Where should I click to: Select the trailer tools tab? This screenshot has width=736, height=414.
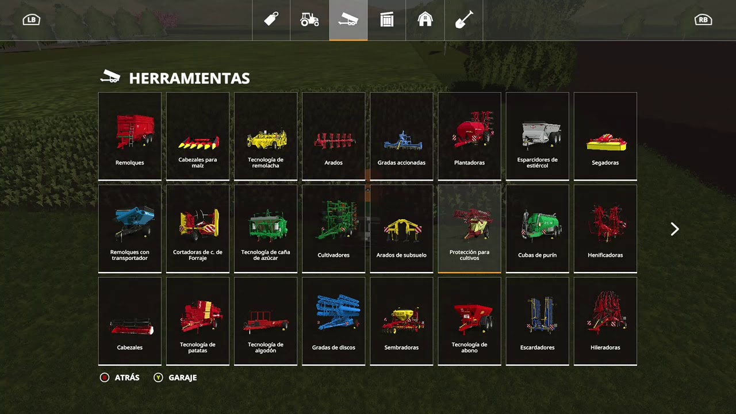(348, 20)
